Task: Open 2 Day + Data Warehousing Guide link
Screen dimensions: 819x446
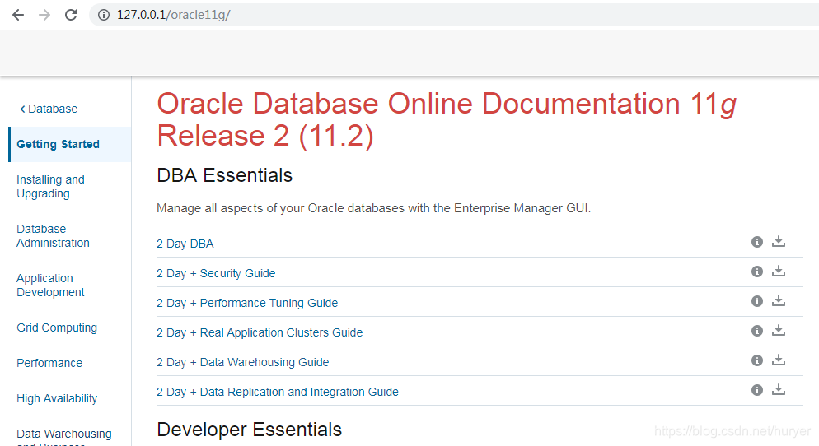Action: pos(243,363)
